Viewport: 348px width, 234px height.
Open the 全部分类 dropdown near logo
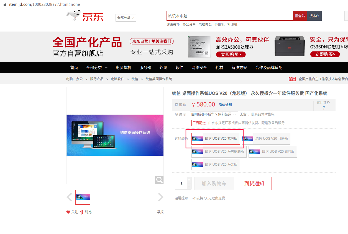click(x=126, y=18)
